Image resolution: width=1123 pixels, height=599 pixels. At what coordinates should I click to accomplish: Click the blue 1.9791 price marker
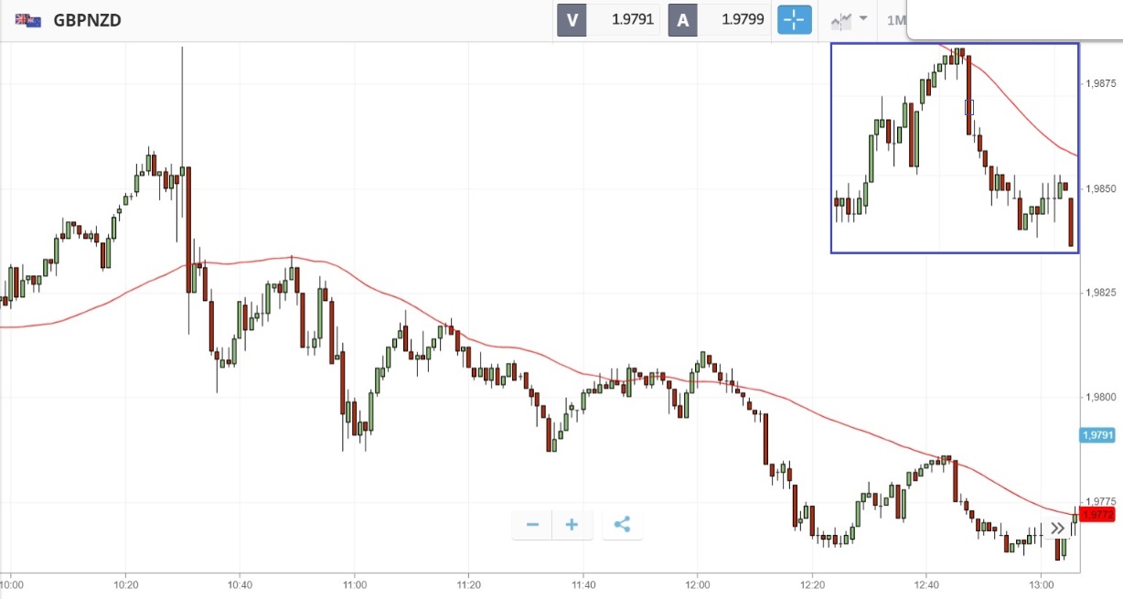coord(1096,436)
